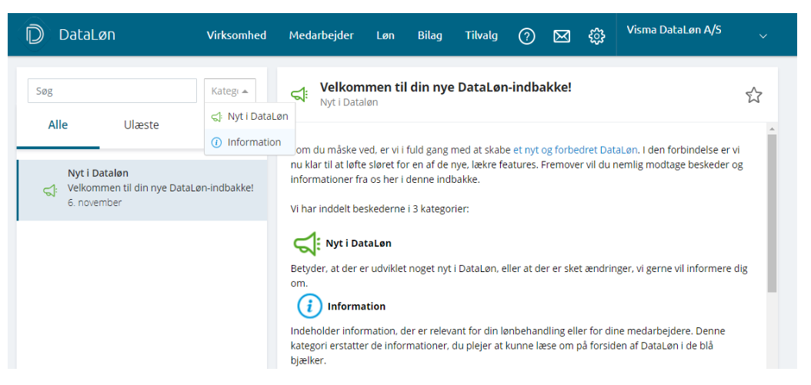This screenshot has height=385, width=811.
Task: Click the Visma DataLøn A/S company name
Action: tap(674, 30)
